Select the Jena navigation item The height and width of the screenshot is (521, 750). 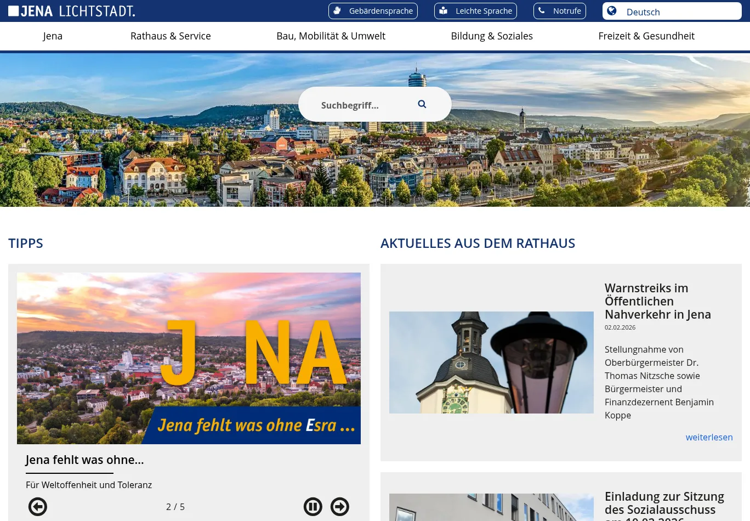pos(53,36)
